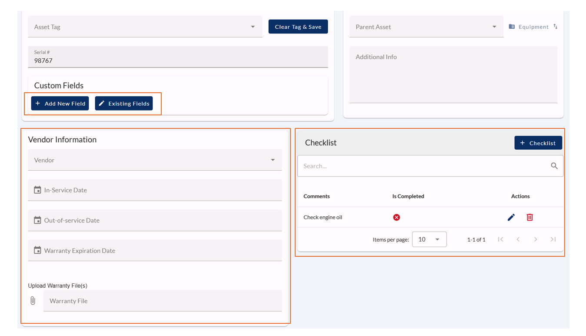Click the paperclip attachment icon
The image size is (586, 336).
coord(33,301)
